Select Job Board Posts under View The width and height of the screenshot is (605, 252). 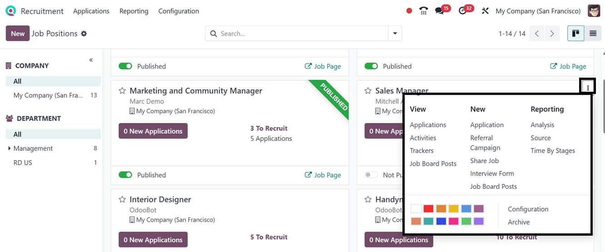pos(433,163)
